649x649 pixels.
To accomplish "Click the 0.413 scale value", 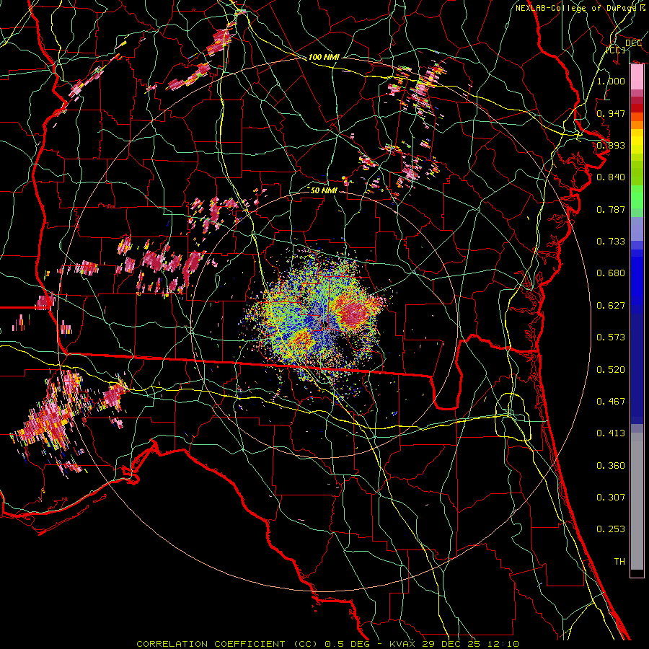I will (x=611, y=433).
